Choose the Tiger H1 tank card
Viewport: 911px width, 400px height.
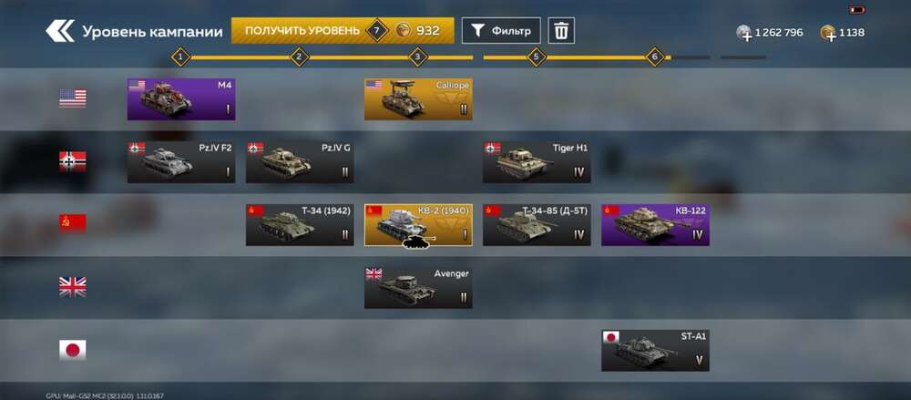pyautogui.click(x=537, y=162)
